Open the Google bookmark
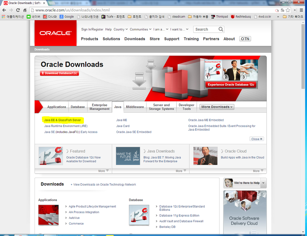This screenshot has width=307, height=236. point(67,17)
